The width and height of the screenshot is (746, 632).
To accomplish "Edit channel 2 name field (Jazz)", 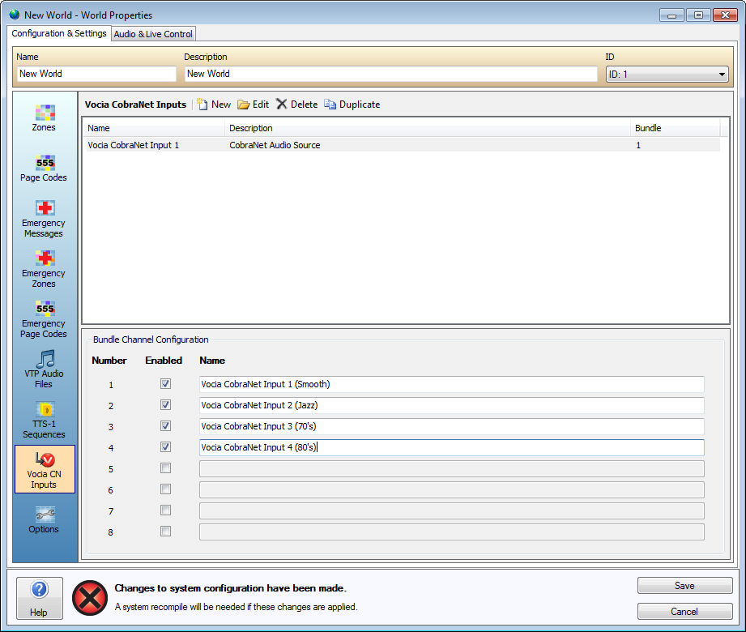I will (x=451, y=405).
